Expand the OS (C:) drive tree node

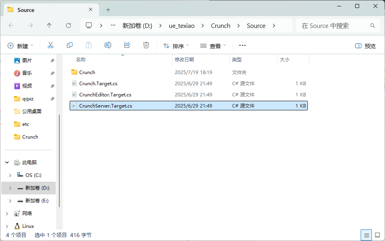coord(10,175)
